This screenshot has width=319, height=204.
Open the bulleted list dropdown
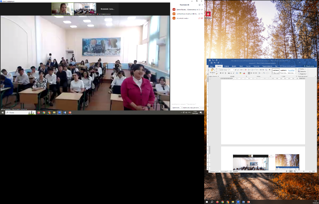(251, 70)
